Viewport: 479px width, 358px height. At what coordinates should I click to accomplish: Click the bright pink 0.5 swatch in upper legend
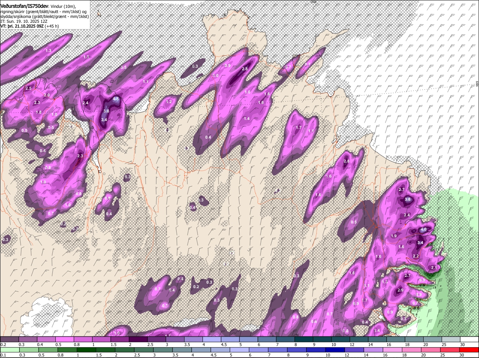(64, 339)
